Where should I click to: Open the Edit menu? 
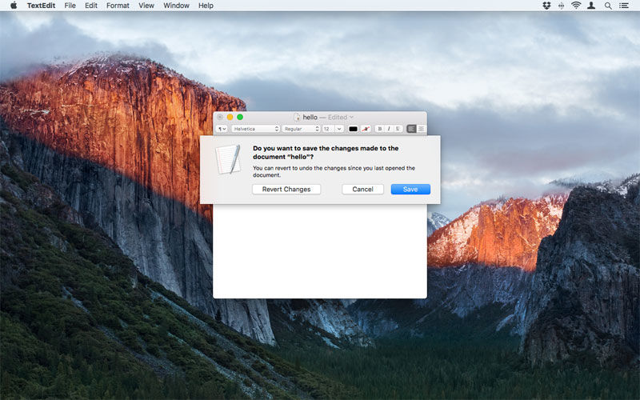[x=91, y=6]
